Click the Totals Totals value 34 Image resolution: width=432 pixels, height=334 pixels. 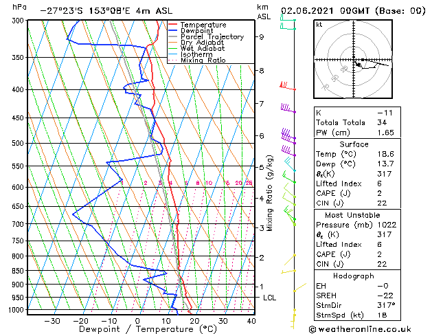click(x=382, y=122)
